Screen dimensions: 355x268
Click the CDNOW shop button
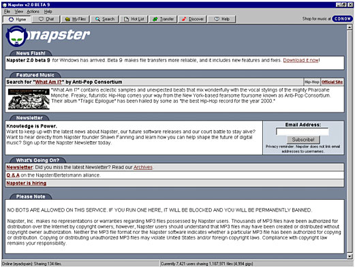[343, 19]
